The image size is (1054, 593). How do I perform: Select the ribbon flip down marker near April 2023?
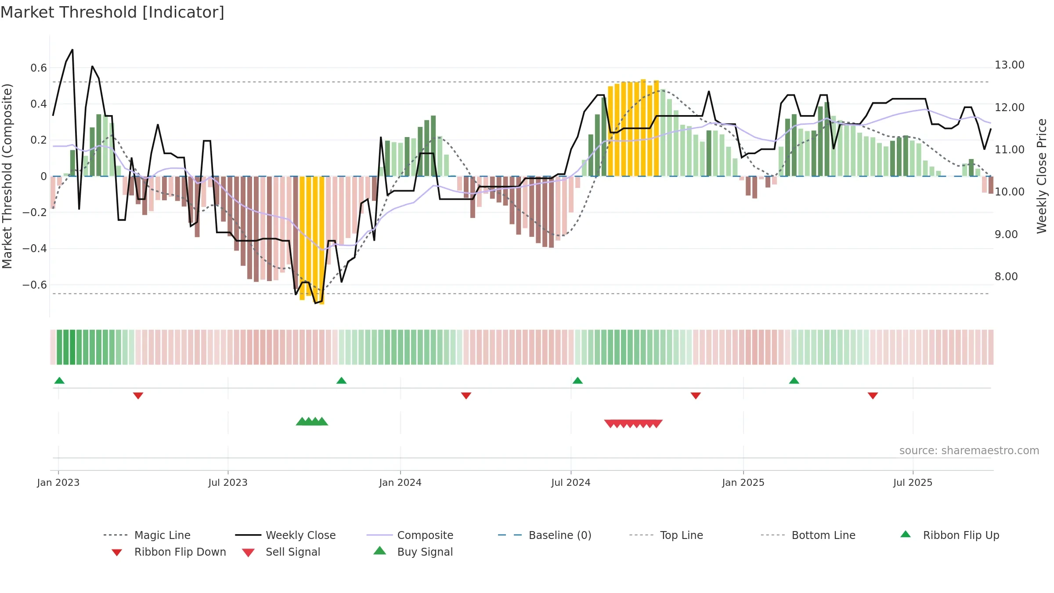point(138,396)
